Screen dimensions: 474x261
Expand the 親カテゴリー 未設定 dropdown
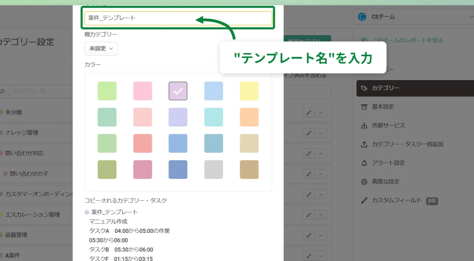pos(101,49)
